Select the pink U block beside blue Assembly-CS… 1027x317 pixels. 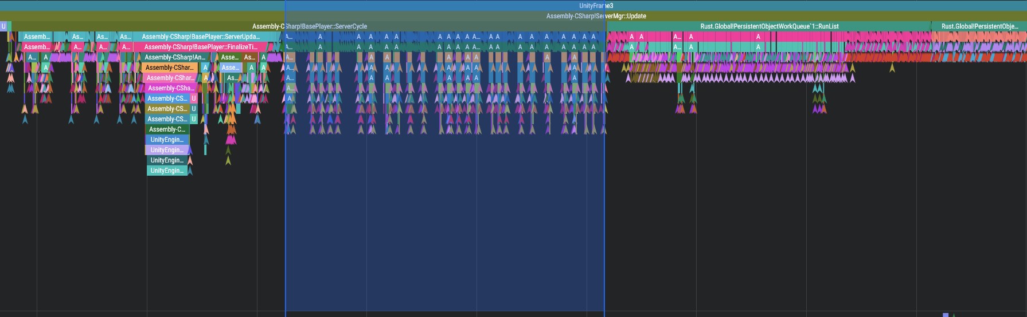click(194, 98)
